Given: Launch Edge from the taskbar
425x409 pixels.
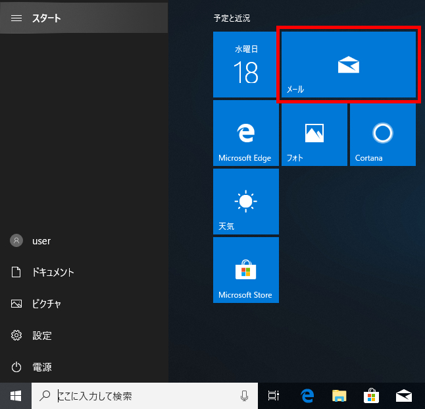Looking at the screenshot, I should tap(307, 396).
